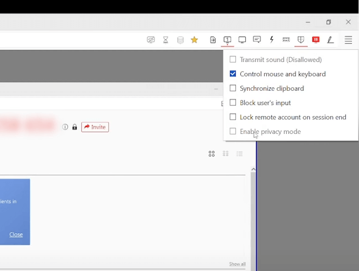Click the file transfer icon
Screen dimensions: 359x271
pos(213,40)
